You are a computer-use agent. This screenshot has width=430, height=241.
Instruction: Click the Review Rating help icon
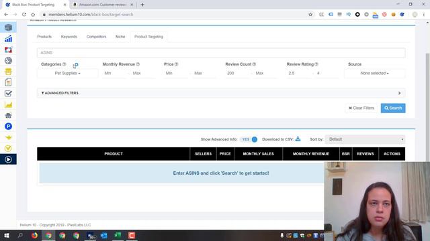316,64
